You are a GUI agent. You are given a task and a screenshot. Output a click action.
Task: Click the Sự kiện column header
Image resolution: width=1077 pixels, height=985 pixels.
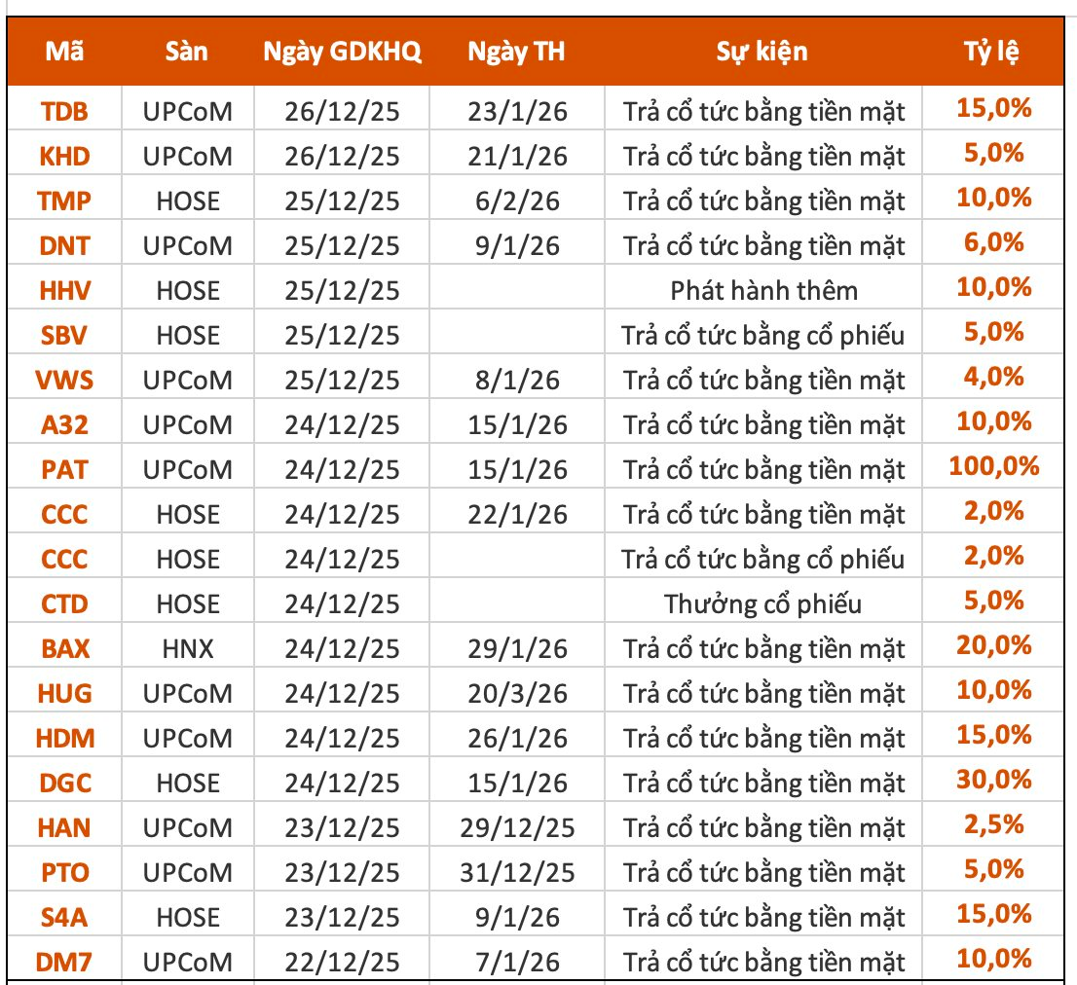(761, 52)
